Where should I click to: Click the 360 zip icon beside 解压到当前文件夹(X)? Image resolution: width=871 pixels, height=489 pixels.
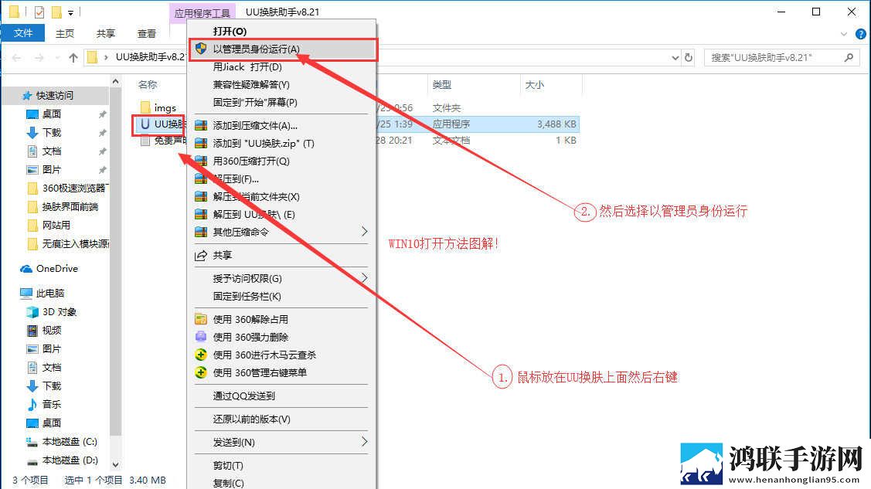click(x=200, y=196)
